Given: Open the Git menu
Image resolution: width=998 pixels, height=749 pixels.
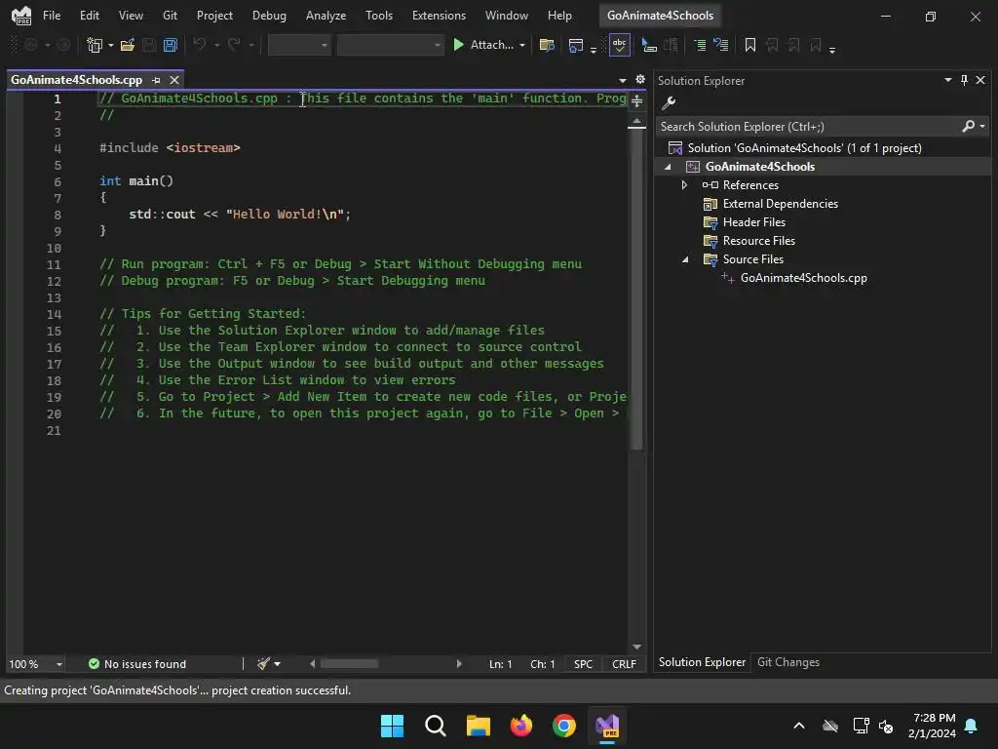Looking at the screenshot, I should (170, 16).
